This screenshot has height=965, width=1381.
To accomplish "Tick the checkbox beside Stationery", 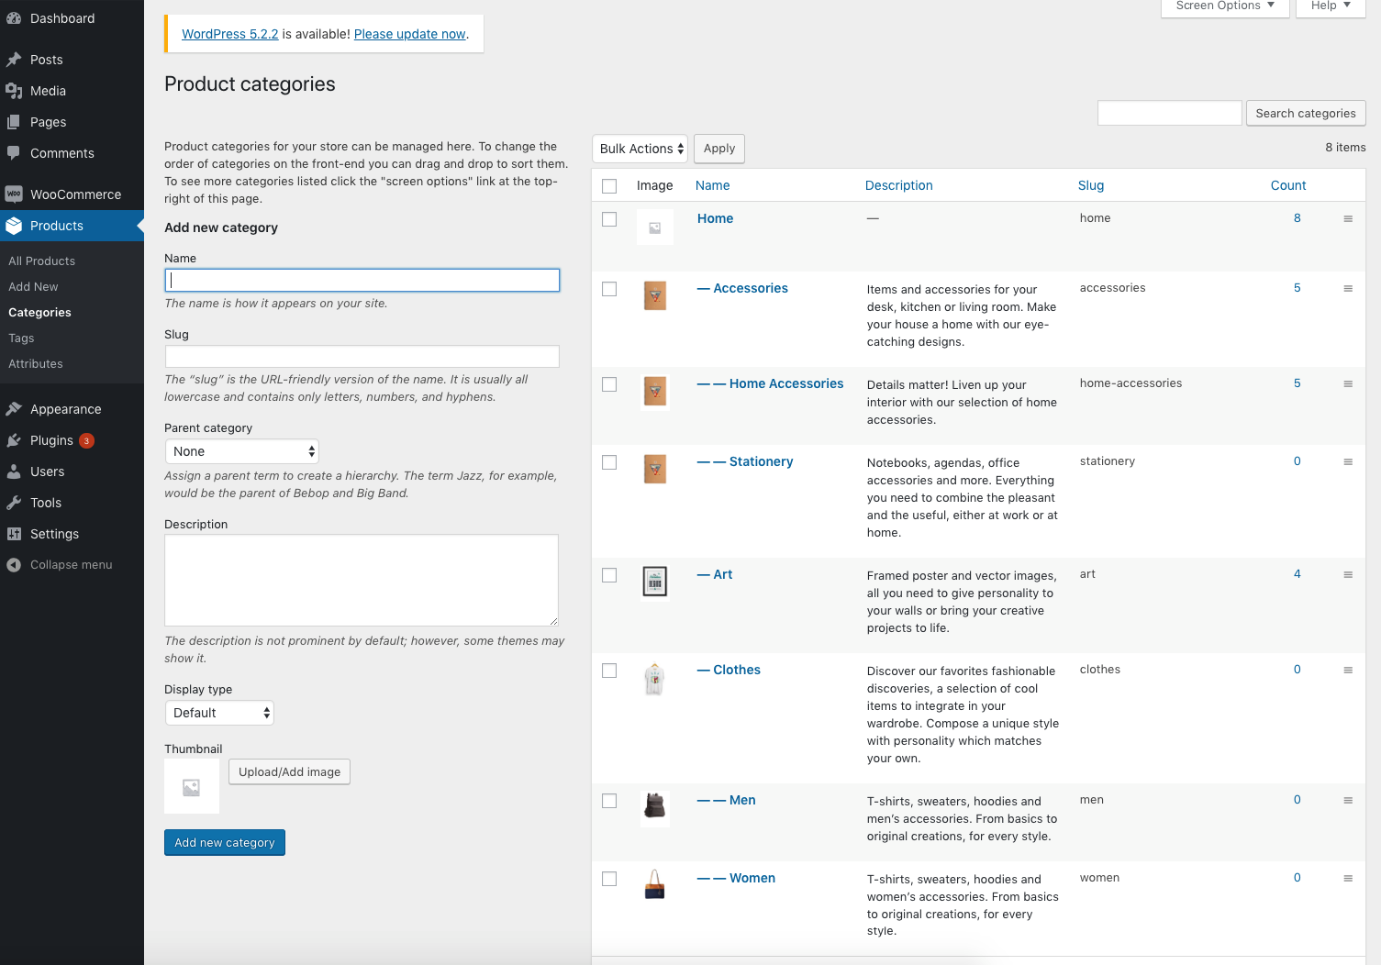I will [609, 462].
